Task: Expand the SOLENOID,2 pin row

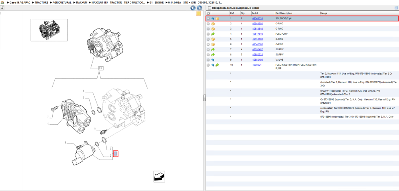Action: 208,19
